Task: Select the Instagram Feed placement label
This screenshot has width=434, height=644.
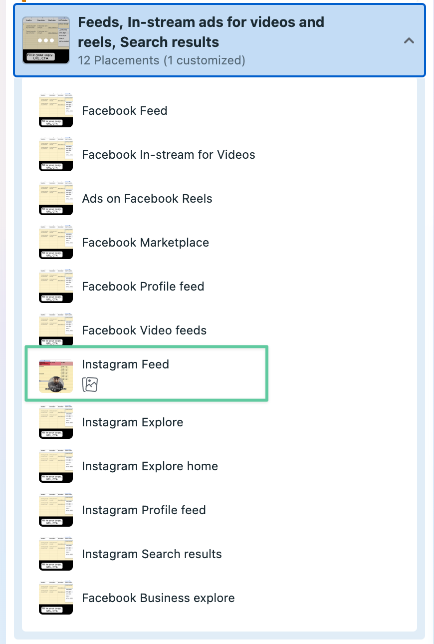Action: coord(125,364)
